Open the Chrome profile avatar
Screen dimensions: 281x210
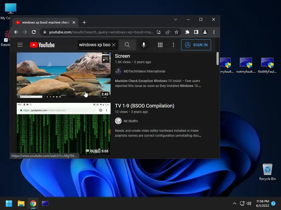pos(205,32)
